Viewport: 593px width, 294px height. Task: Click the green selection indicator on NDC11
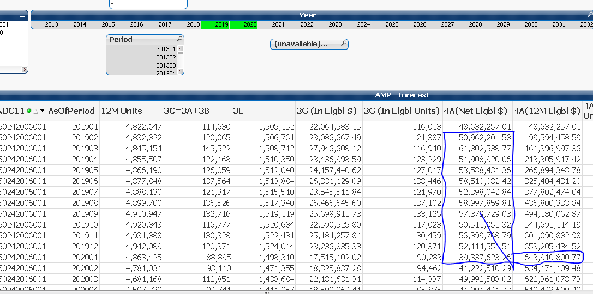[28, 111]
